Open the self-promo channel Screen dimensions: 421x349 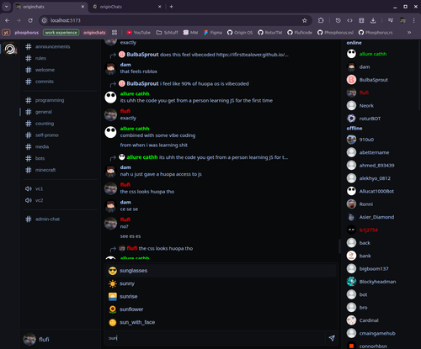point(60,135)
